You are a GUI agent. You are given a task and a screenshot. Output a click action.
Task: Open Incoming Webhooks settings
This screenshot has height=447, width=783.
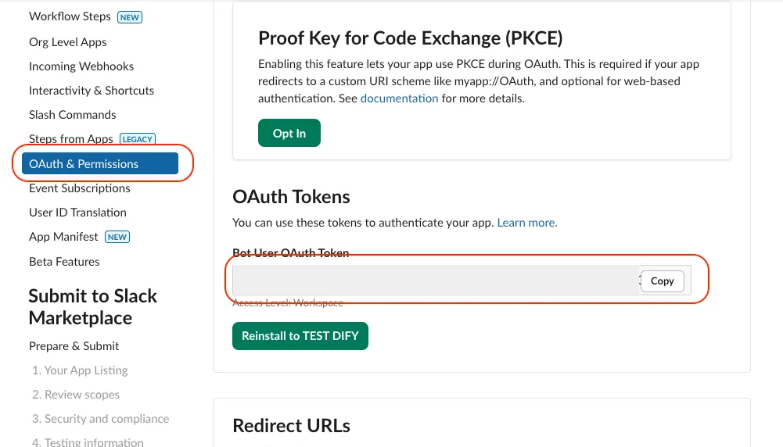tap(81, 66)
